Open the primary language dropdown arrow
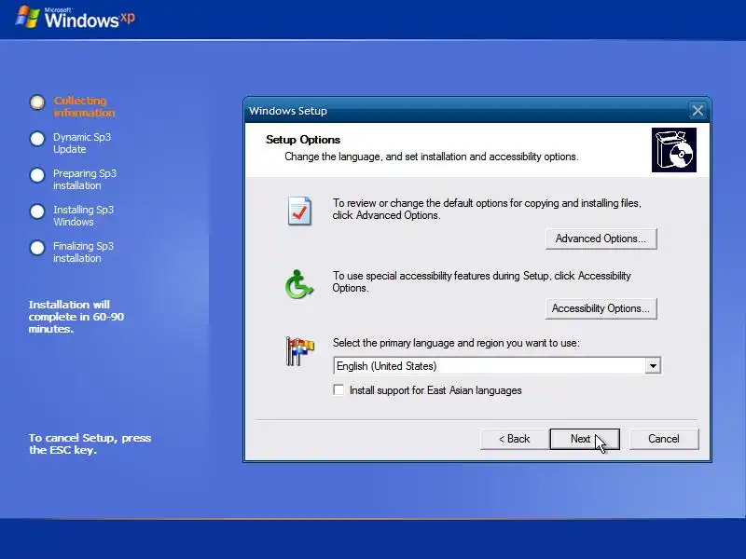This screenshot has height=559, width=746. pos(653,366)
